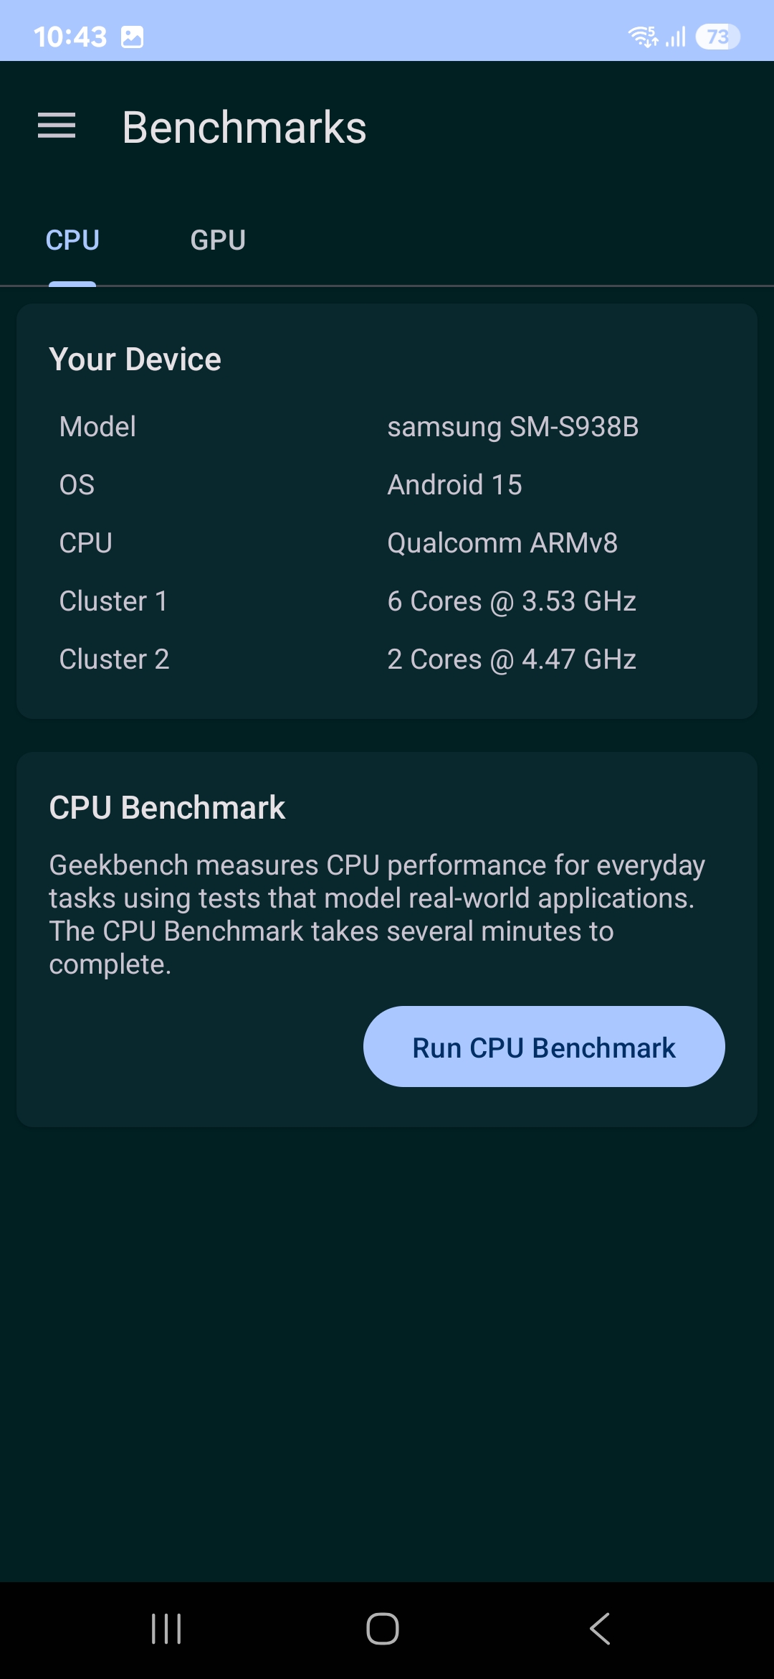Tap the battery level indicator

(x=717, y=36)
